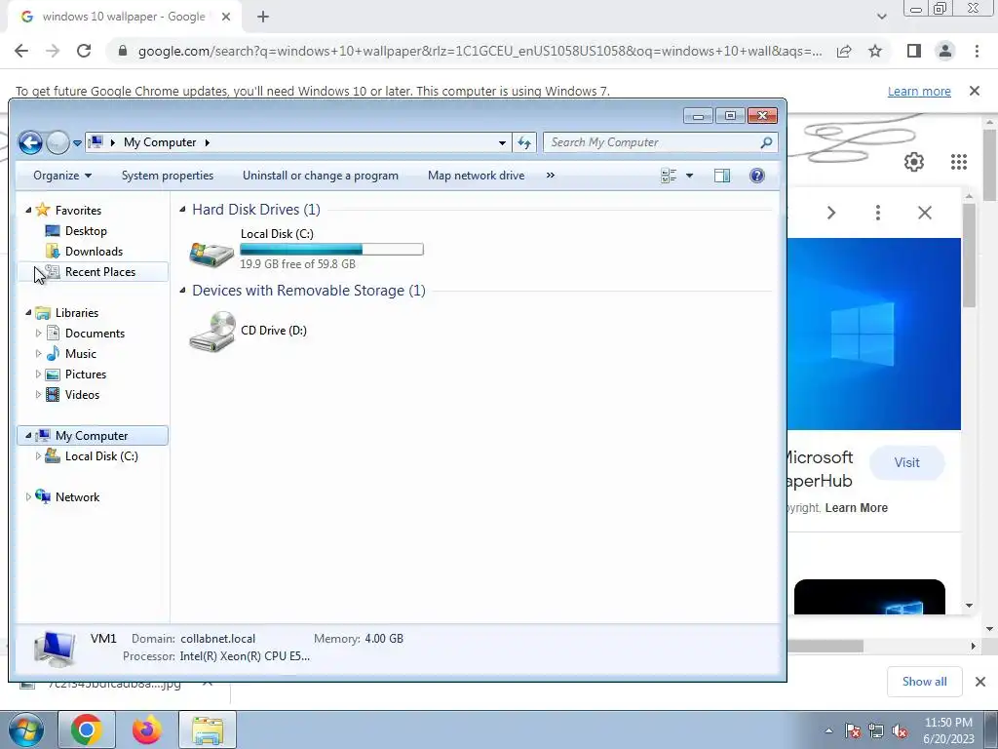
Task: Select the Local Disk (C:) drive icon
Action: coord(211,254)
